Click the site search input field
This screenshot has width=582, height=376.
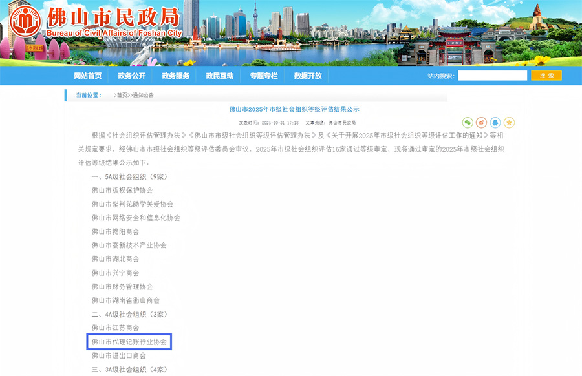click(492, 76)
